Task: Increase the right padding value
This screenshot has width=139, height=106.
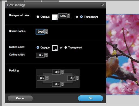Action: 77,77
